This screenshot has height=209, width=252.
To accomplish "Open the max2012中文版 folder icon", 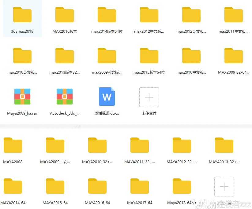I will [x=149, y=15].
